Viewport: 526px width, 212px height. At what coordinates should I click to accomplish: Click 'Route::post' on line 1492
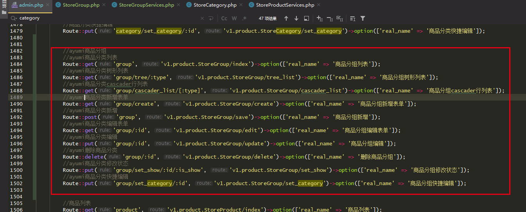click(80, 117)
